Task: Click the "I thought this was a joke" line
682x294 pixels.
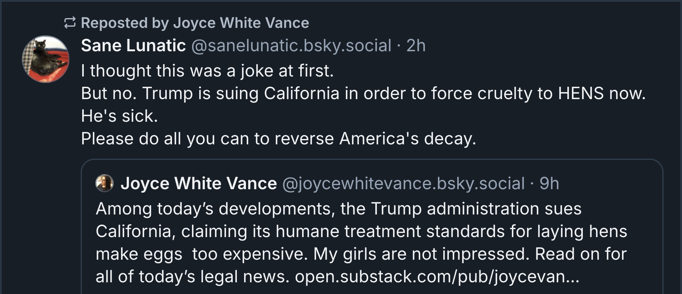Action: tap(207, 71)
